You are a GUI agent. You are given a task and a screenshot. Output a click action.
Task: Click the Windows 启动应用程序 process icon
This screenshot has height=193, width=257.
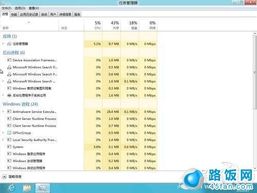pos(9,168)
